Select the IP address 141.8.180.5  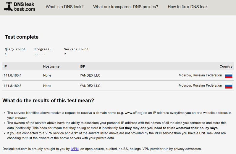click(13, 86)
